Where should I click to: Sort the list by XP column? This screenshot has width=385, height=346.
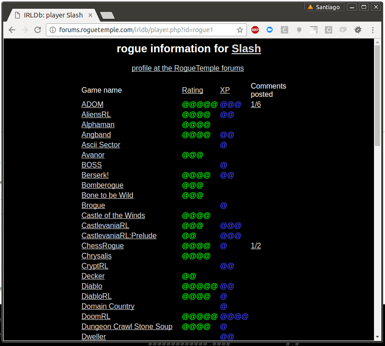pyautogui.click(x=225, y=90)
